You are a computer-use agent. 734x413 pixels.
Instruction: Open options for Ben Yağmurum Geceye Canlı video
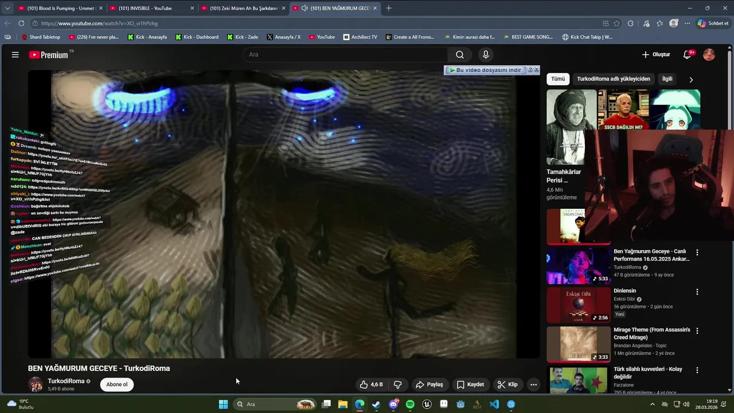click(697, 252)
